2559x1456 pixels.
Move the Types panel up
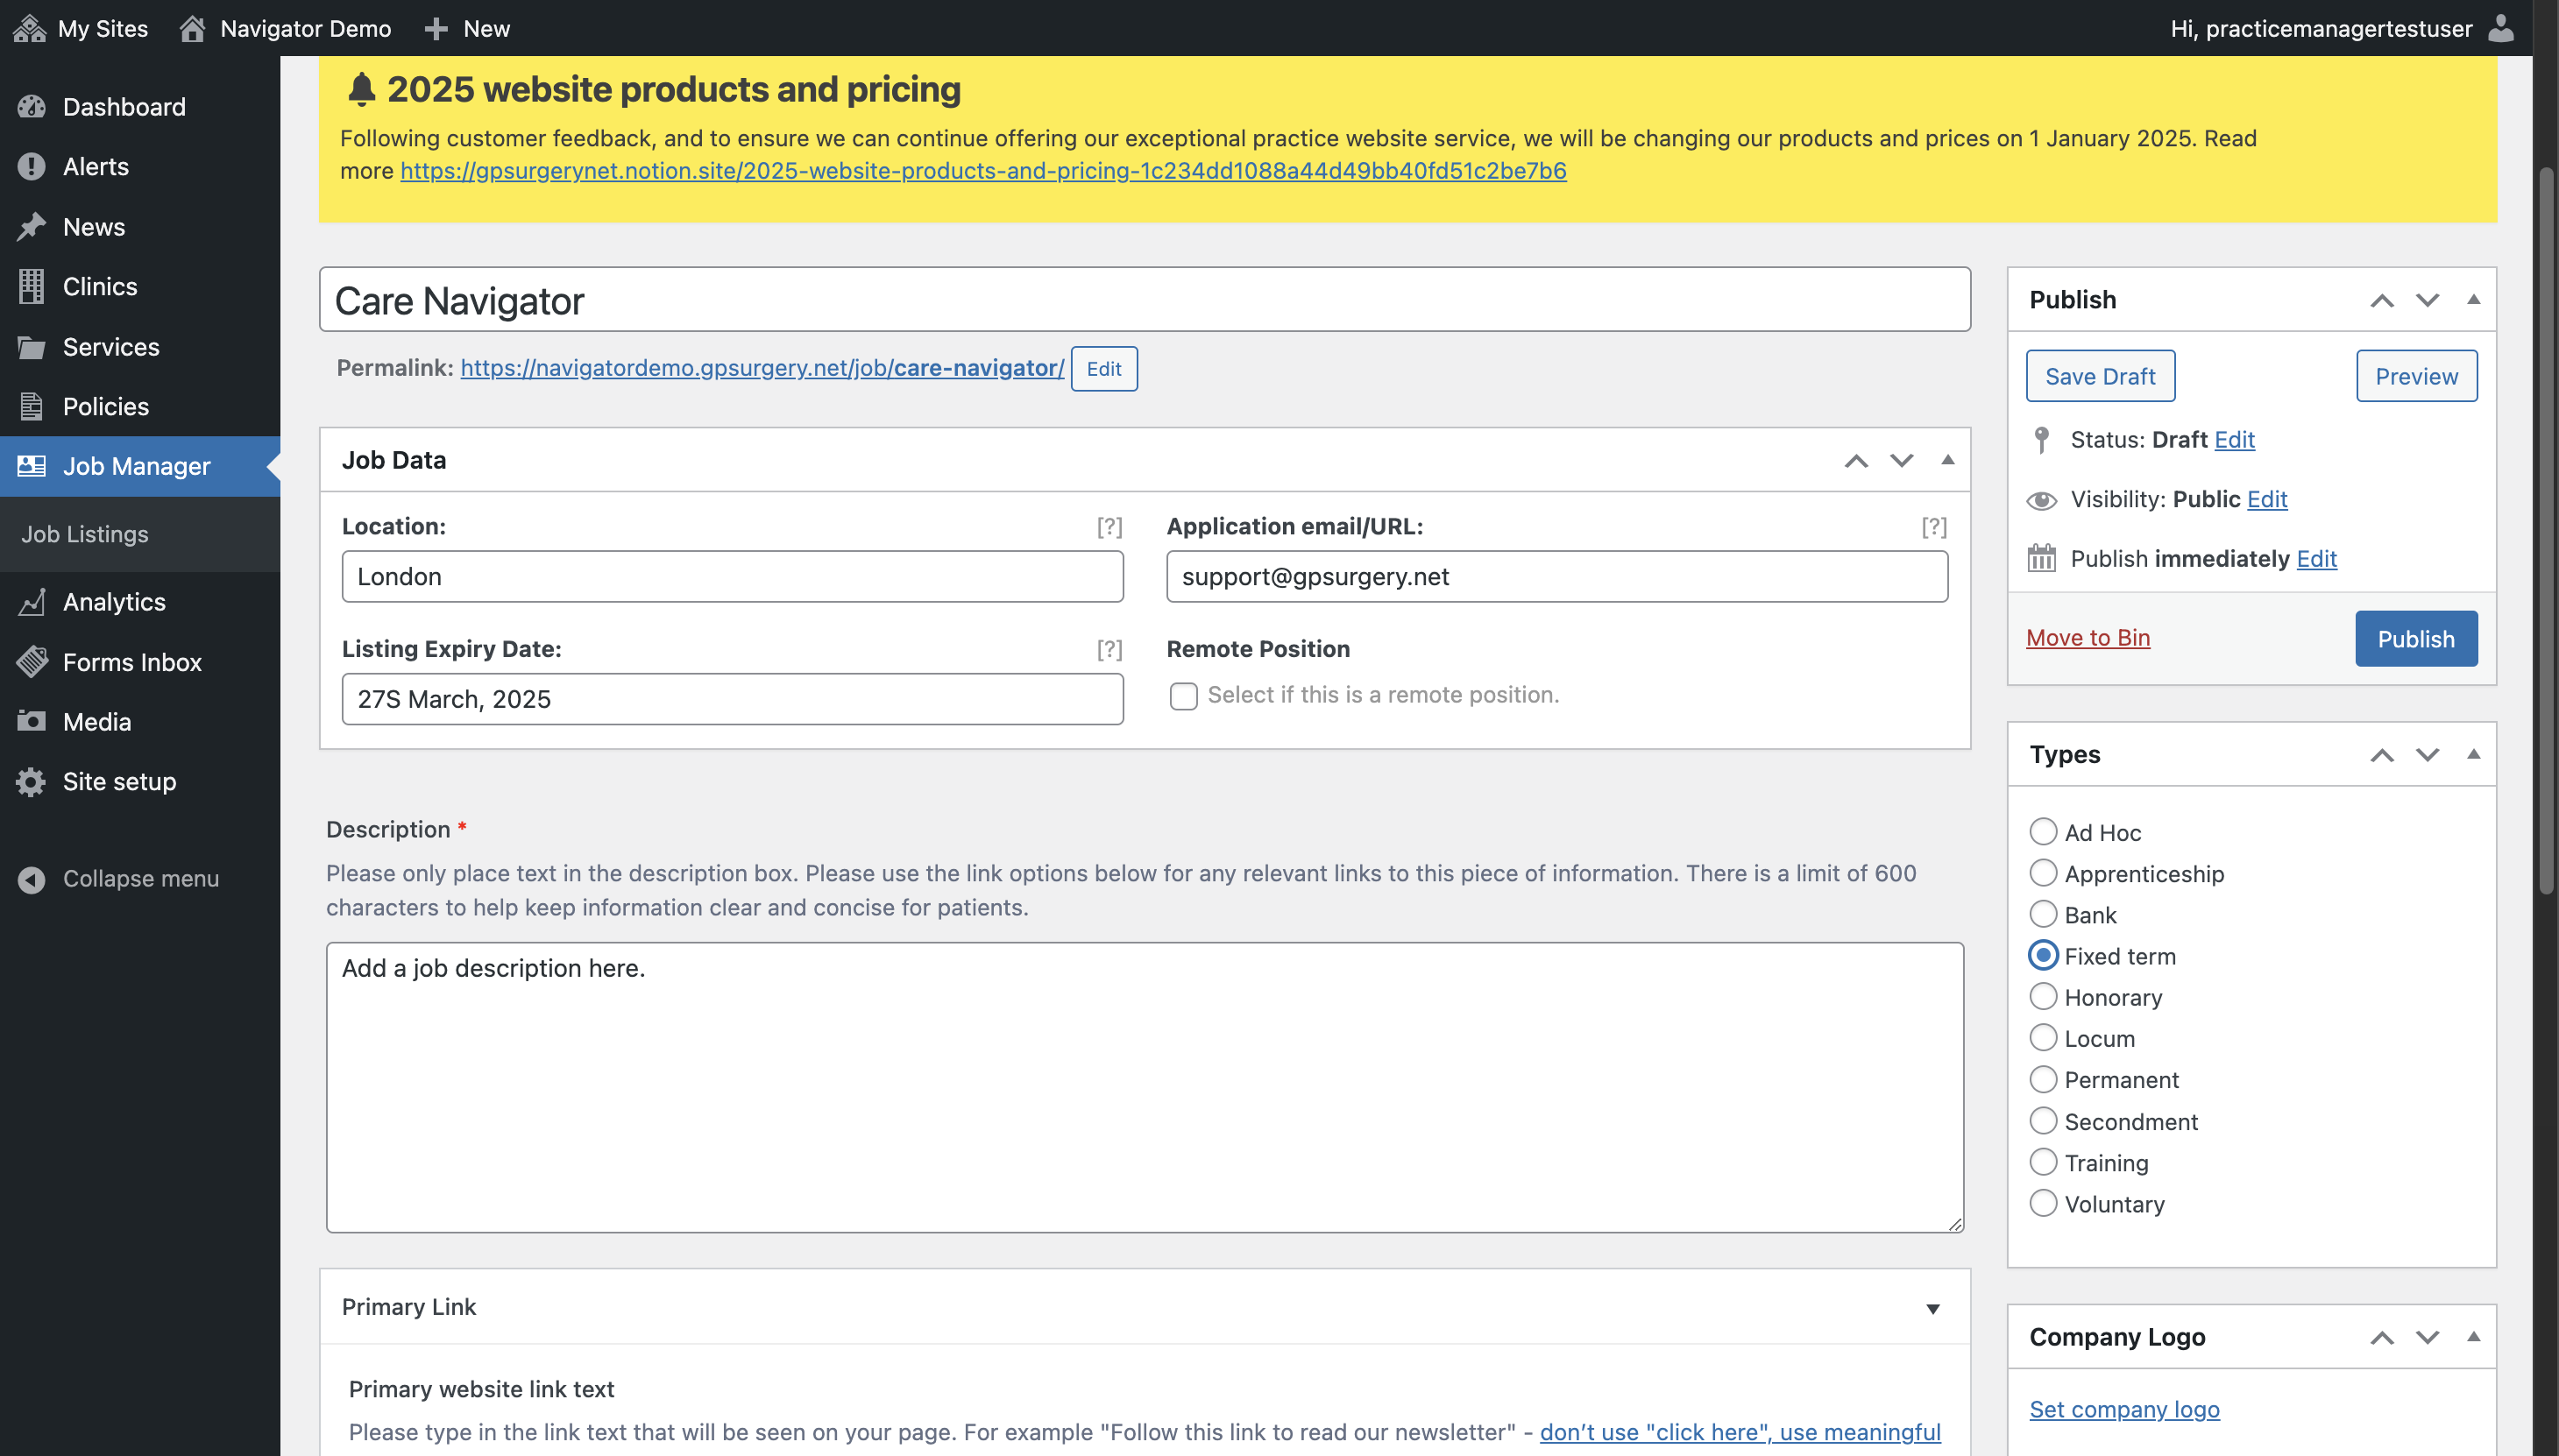point(2382,755)
